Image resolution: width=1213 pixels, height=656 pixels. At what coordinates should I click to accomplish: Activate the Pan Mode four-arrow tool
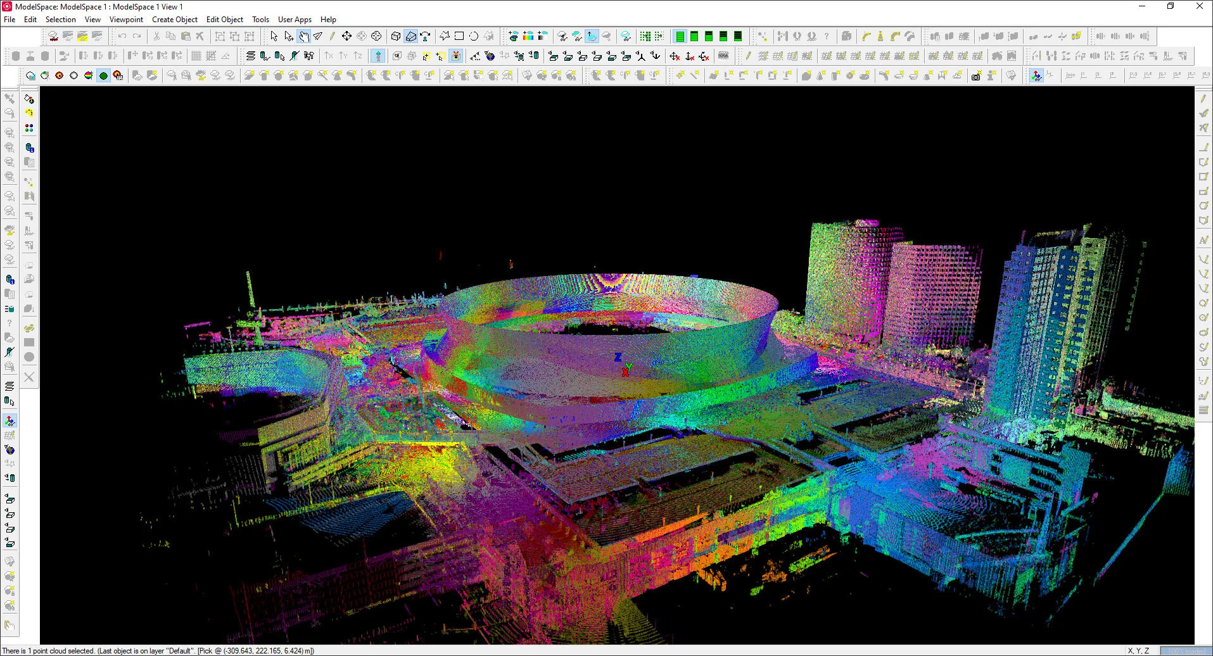346,36
